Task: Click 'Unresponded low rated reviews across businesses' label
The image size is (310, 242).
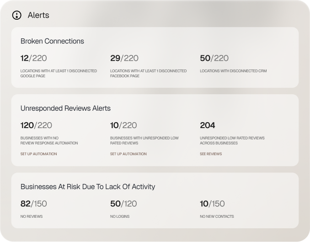Action: (x=232, y=140)
